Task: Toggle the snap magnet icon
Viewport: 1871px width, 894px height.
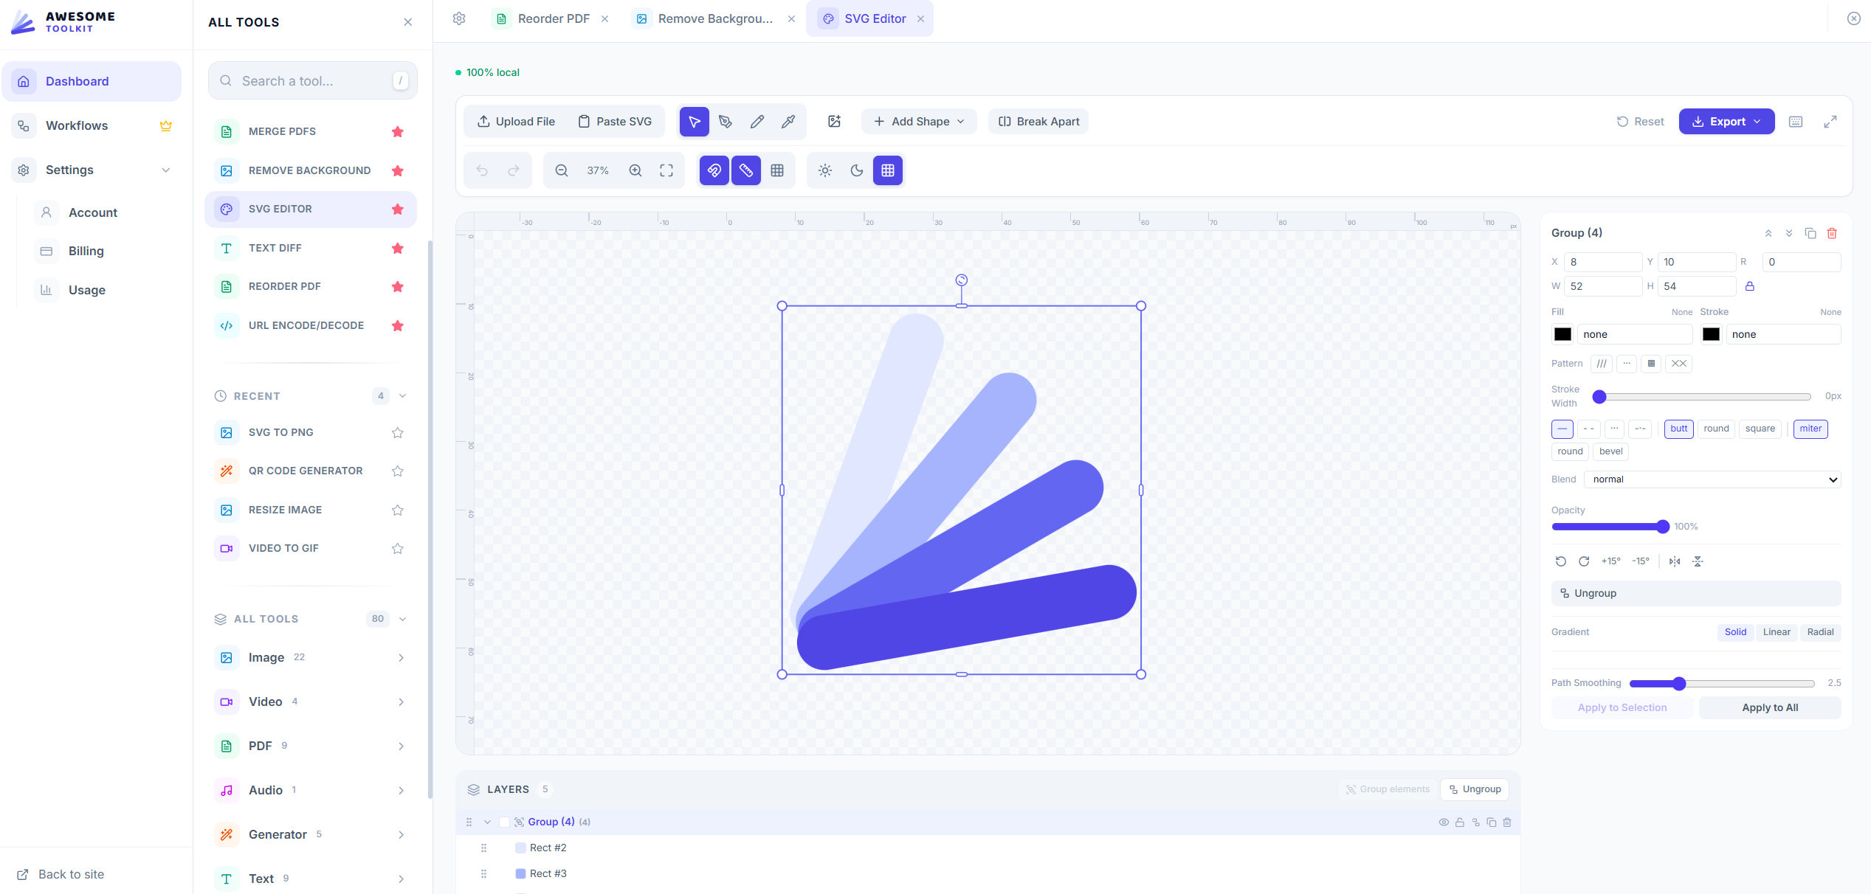Action: [714, 170]
